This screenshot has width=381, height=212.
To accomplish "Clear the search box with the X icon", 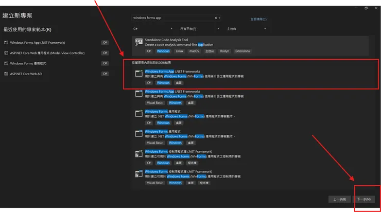I will click(216, 18).
